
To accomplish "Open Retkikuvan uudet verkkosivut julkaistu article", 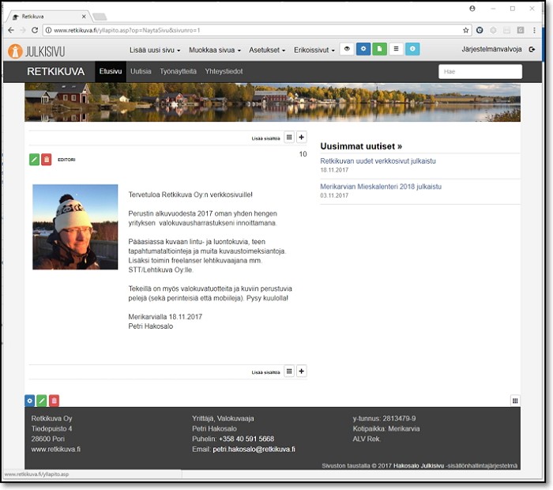I will click(x=378, y=161).
